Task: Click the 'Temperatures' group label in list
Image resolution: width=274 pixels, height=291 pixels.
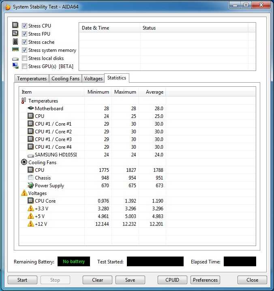Action: (x=43, y=101)
